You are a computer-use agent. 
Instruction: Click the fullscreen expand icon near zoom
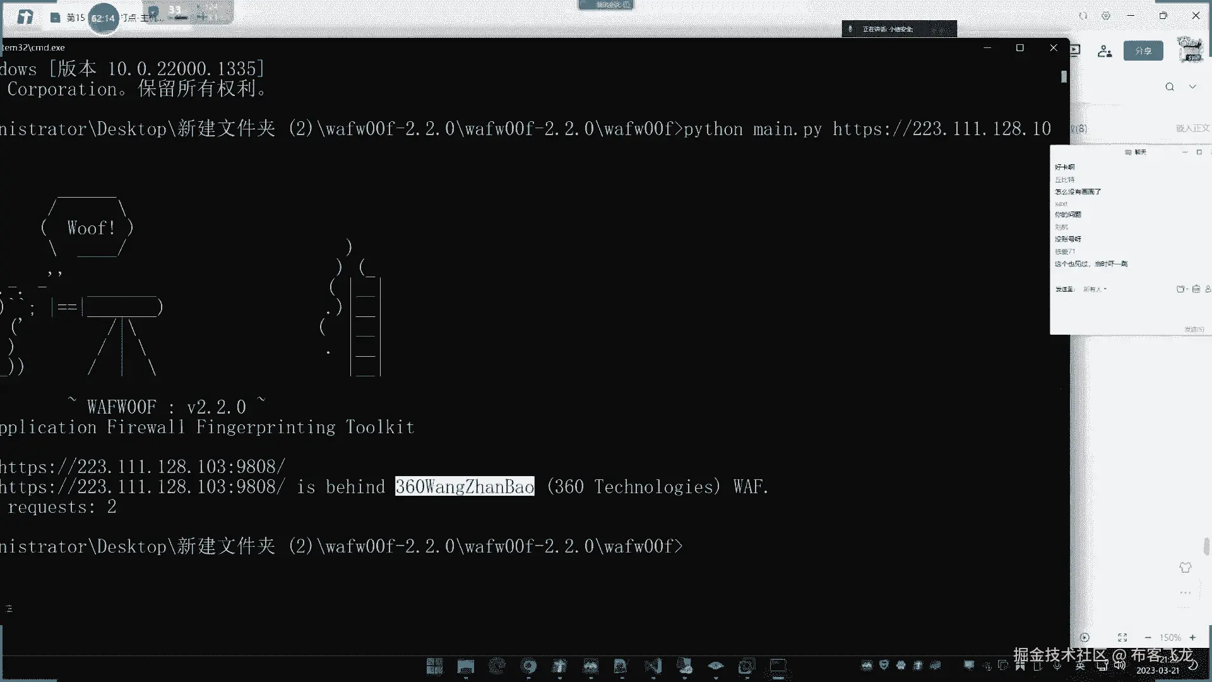[x=1122, y=638]
